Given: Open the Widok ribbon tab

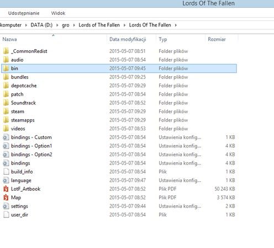Looking at the screenshot, I should pyautogui.click(x=58, y=13).
